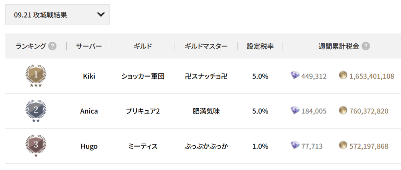Click guild master ぷっぷかぷっか
The image size is (401, 170).
click(x=206, y=147)
